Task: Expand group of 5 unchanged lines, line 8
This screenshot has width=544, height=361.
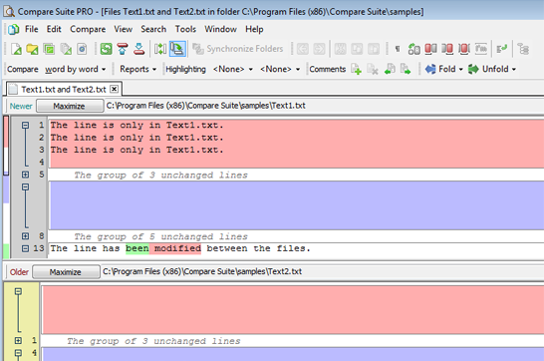Action: click(25, 236)
